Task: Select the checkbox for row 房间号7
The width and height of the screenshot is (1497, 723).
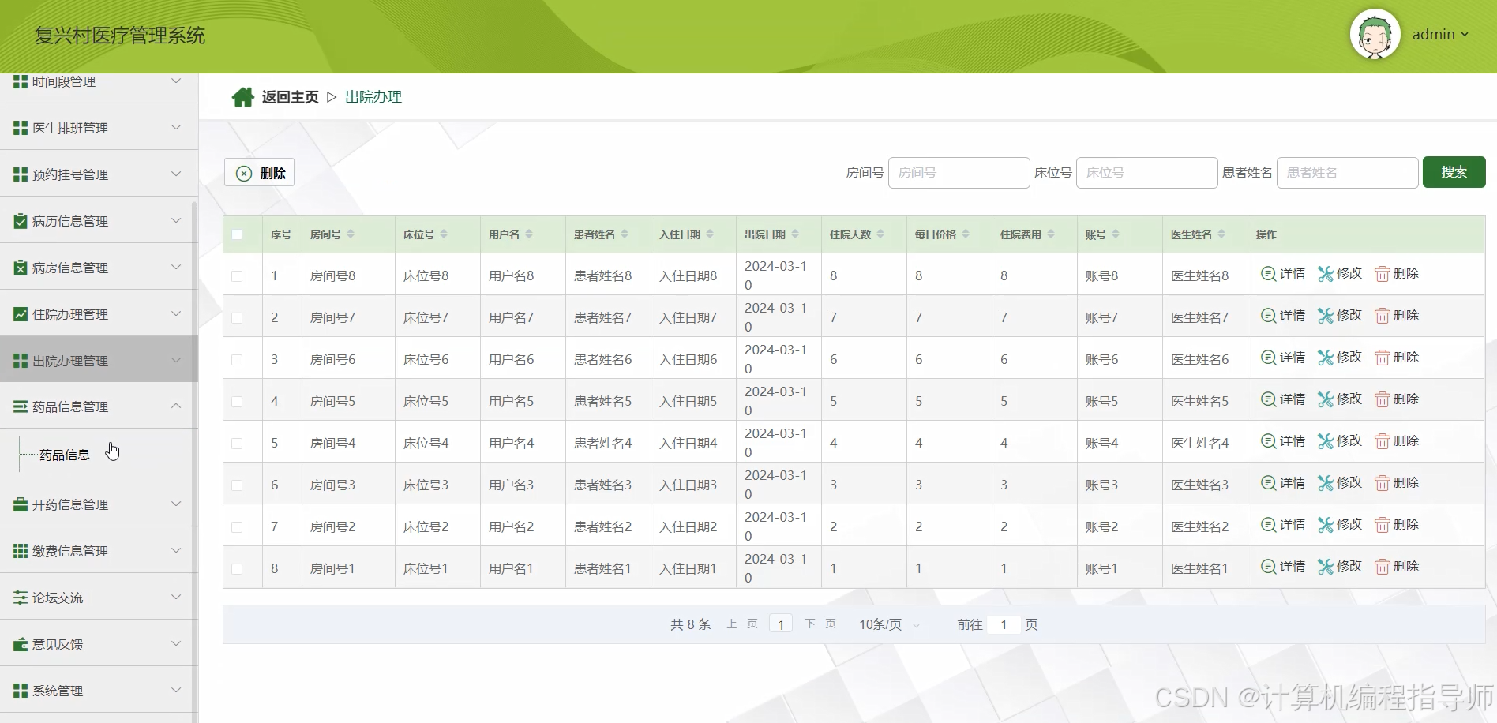Action: click(237, 318)
